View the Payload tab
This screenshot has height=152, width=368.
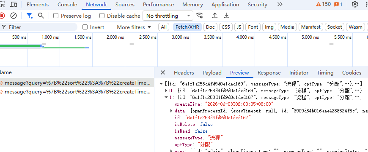212,72
